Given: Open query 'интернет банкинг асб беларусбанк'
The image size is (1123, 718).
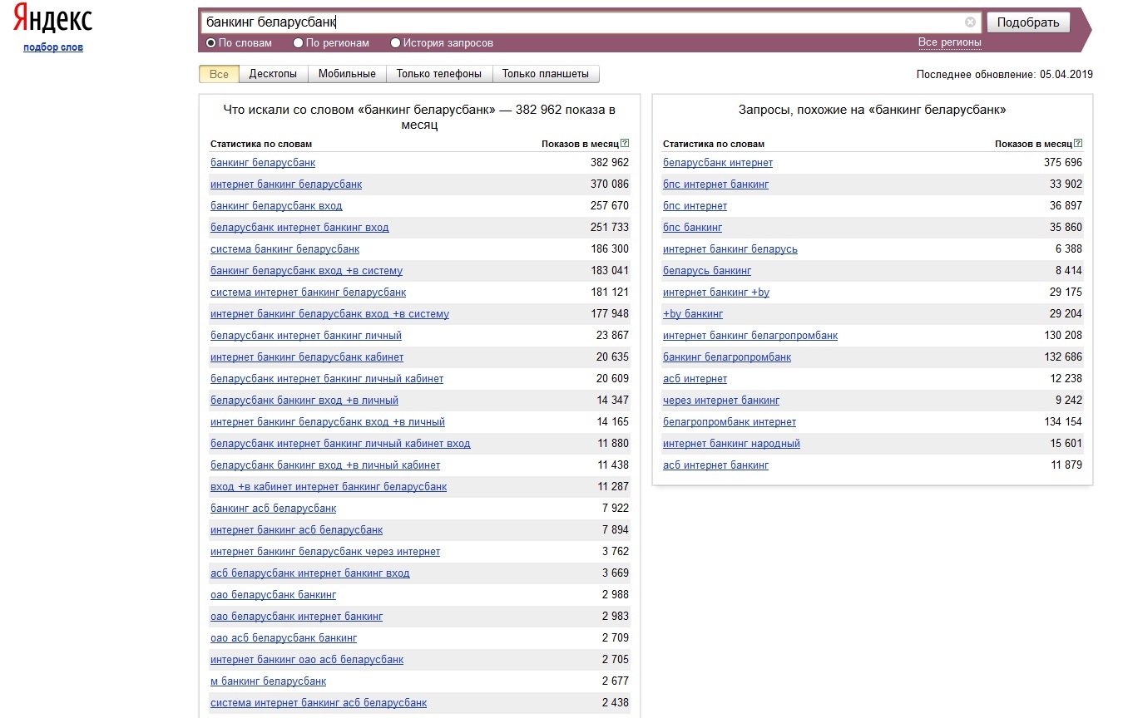Looking at the screenshot, I should 296,530.
